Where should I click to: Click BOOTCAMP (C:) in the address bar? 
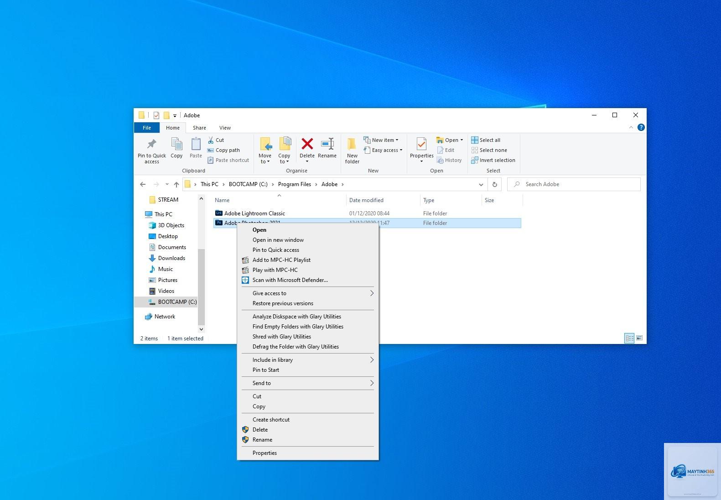point(248,184)
